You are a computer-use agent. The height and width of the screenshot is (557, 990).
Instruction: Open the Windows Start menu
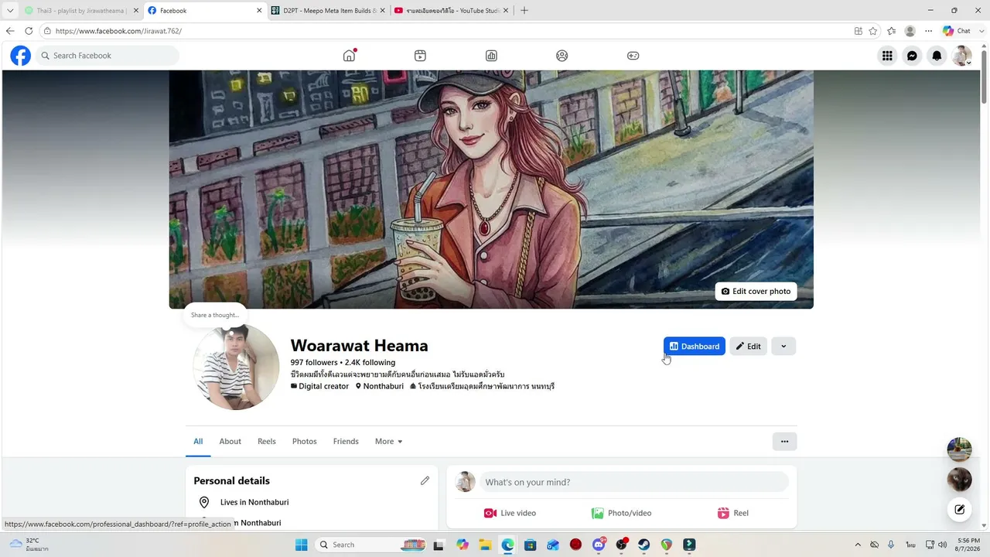click(302, 545)
